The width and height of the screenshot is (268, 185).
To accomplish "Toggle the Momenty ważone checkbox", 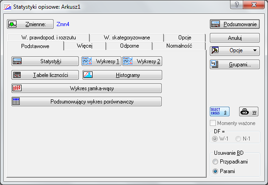I will 213,123.
